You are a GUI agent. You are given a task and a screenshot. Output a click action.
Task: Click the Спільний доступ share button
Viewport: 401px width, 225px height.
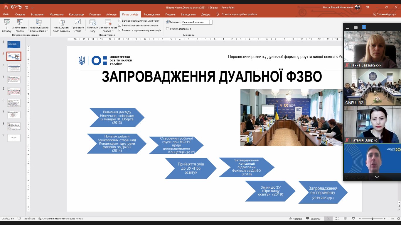point(384,14)
